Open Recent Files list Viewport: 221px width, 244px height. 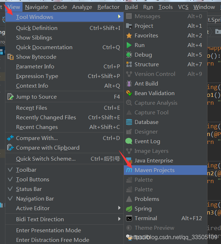64,108
